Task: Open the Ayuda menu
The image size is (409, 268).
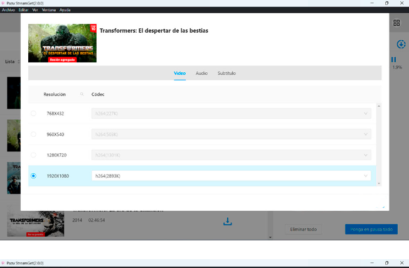Action: click(65, 10)
